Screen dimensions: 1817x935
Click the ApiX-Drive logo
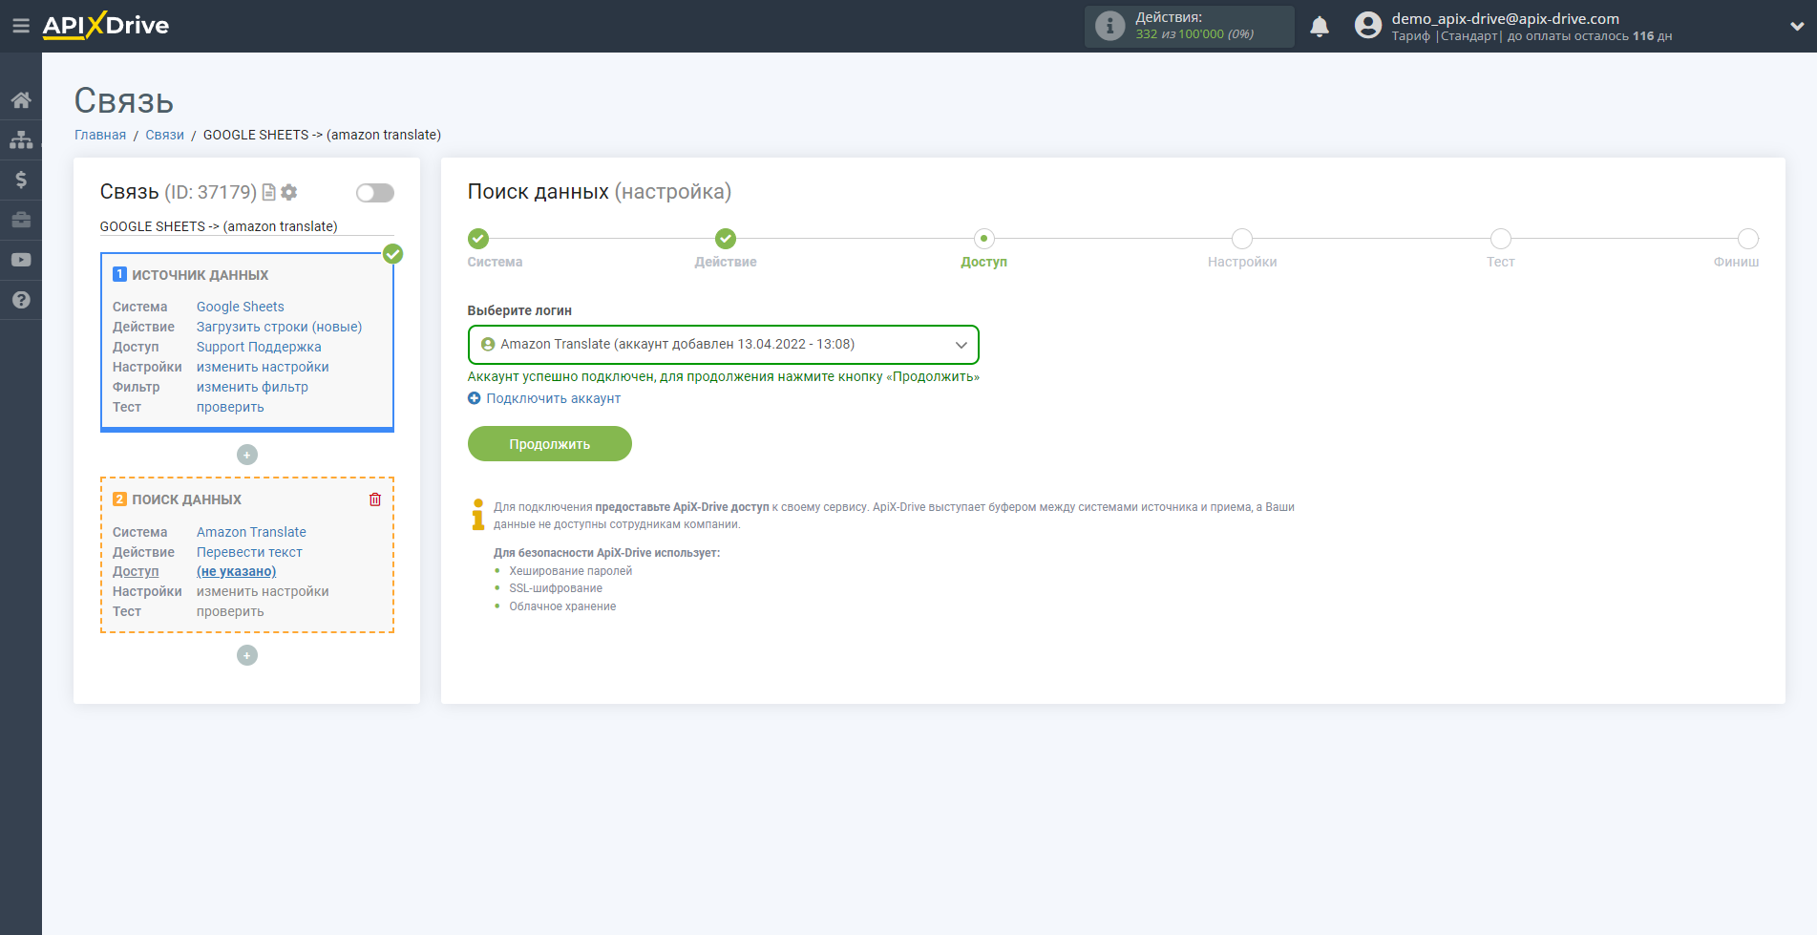coord(106,26)
